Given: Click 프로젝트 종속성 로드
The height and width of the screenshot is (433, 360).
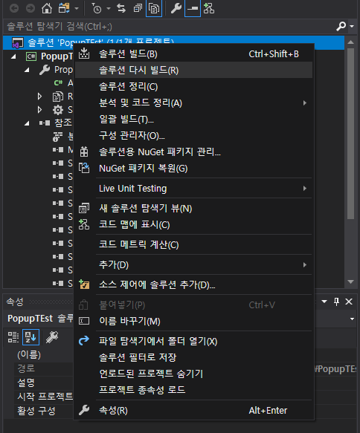Looking at the screenshot, I should (193, 390).
